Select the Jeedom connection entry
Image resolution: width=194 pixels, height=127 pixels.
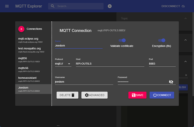click(x=33, y=89)
